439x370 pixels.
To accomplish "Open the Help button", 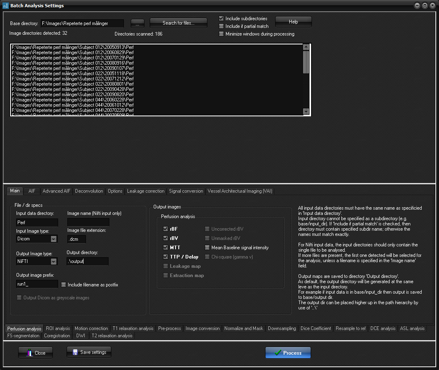I will point(293,22).
